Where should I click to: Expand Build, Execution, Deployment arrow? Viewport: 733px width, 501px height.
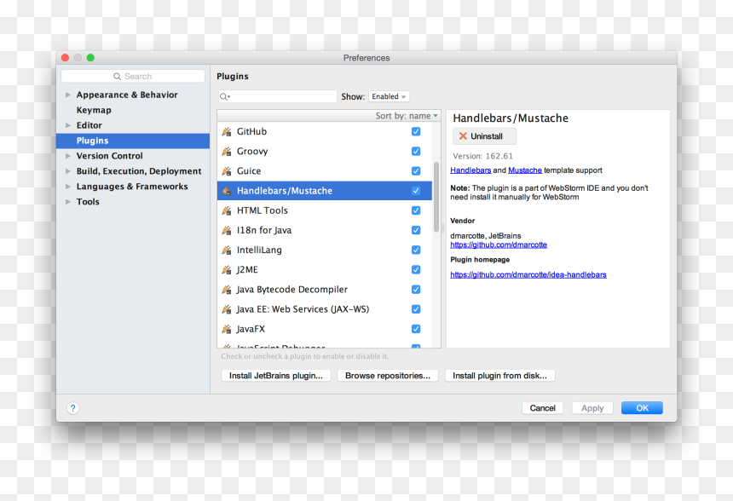pyautogui.click(x=68, y=171)
